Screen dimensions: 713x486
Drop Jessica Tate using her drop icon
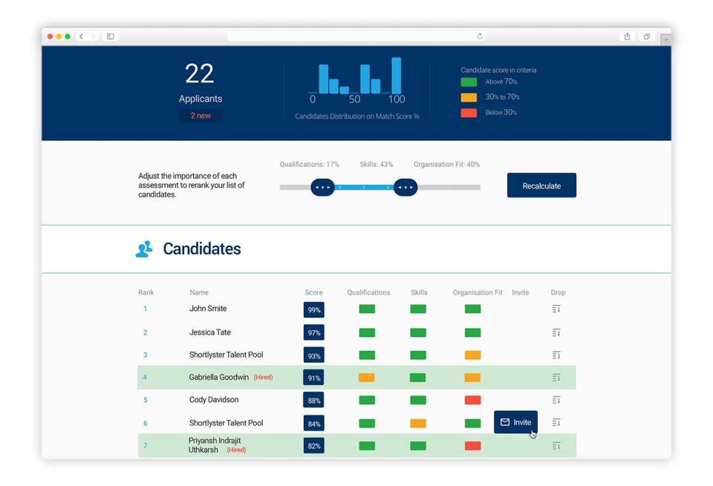point(556,332)
